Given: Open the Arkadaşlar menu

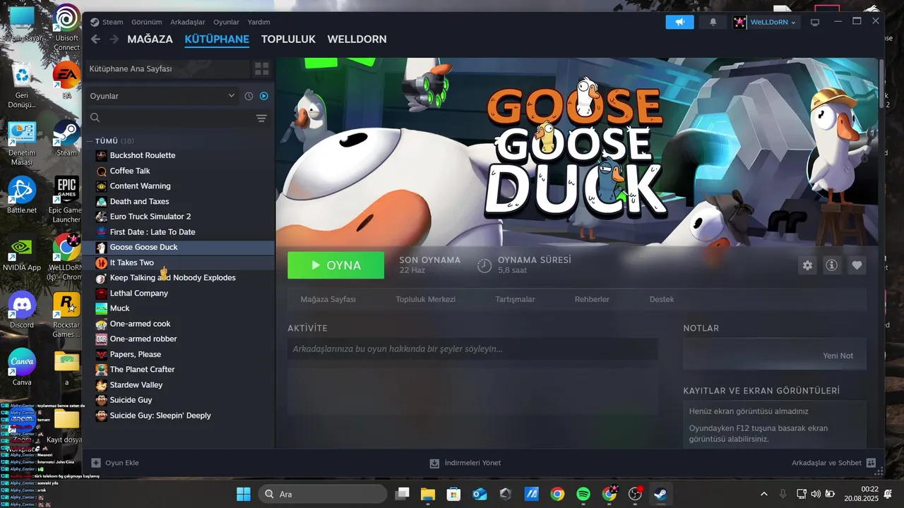Looking at the screenshot, I should (x=188, y=22).
